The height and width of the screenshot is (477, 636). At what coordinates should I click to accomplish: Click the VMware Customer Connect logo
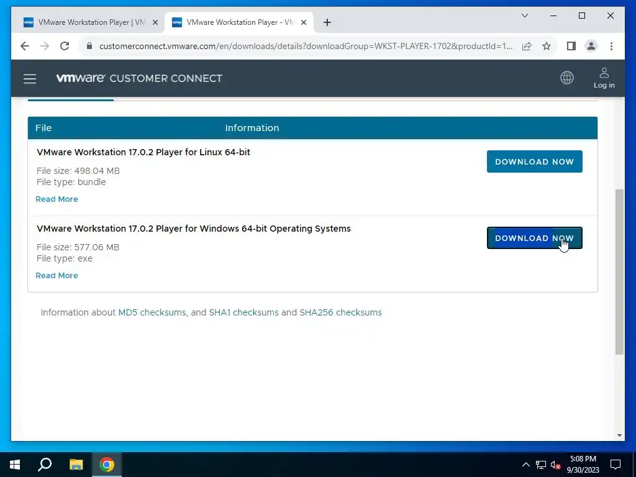point(139,78)
